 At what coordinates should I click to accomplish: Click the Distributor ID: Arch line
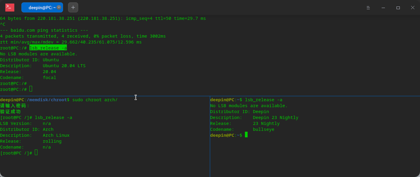pos(27,129)
